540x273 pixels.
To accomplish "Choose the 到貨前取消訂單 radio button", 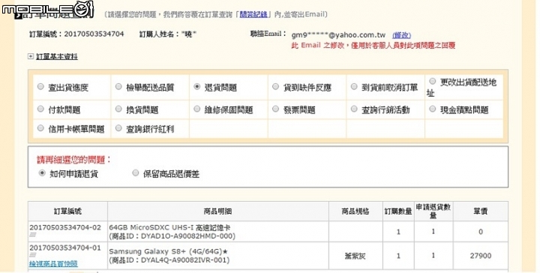I will (354, 87).
